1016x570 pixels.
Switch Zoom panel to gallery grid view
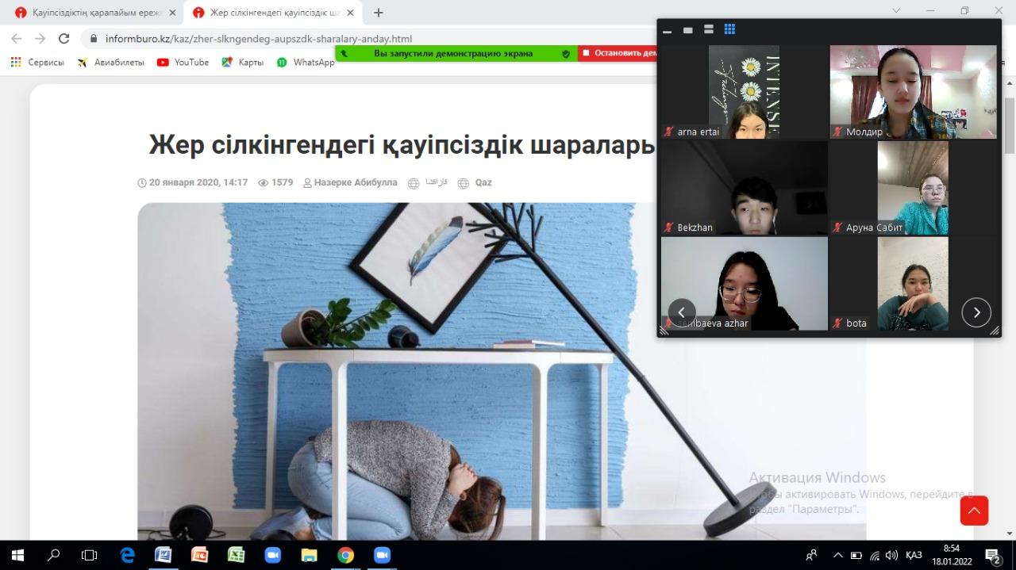pos(729,29)
